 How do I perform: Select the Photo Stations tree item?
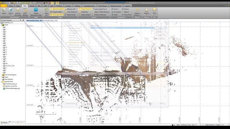click(9, 80)
